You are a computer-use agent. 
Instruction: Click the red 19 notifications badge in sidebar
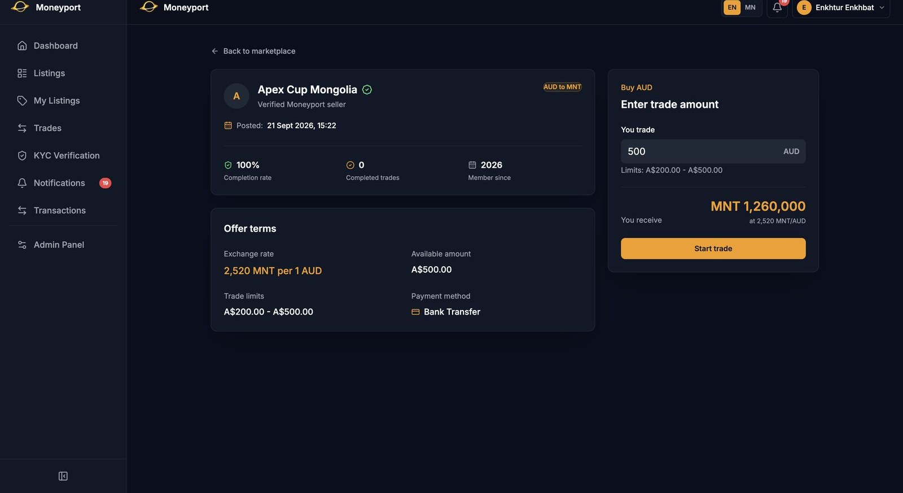[x=106, y=183]
